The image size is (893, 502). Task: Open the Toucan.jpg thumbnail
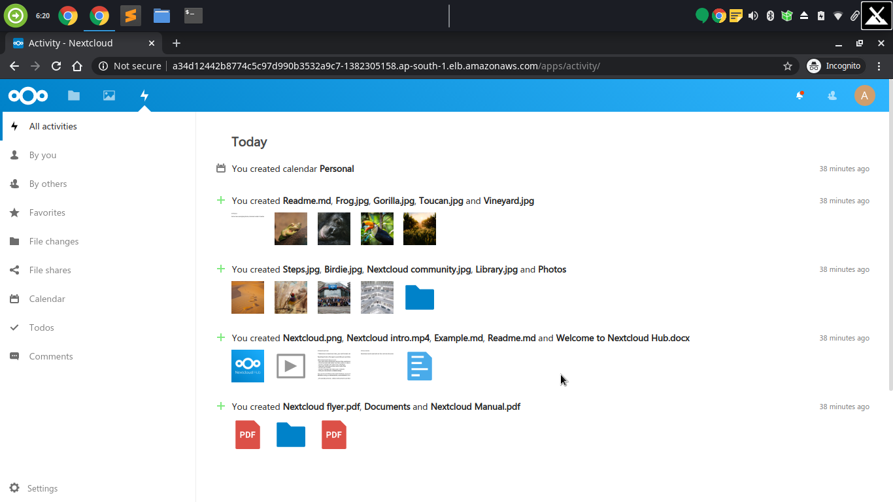(x=377, y=229)
